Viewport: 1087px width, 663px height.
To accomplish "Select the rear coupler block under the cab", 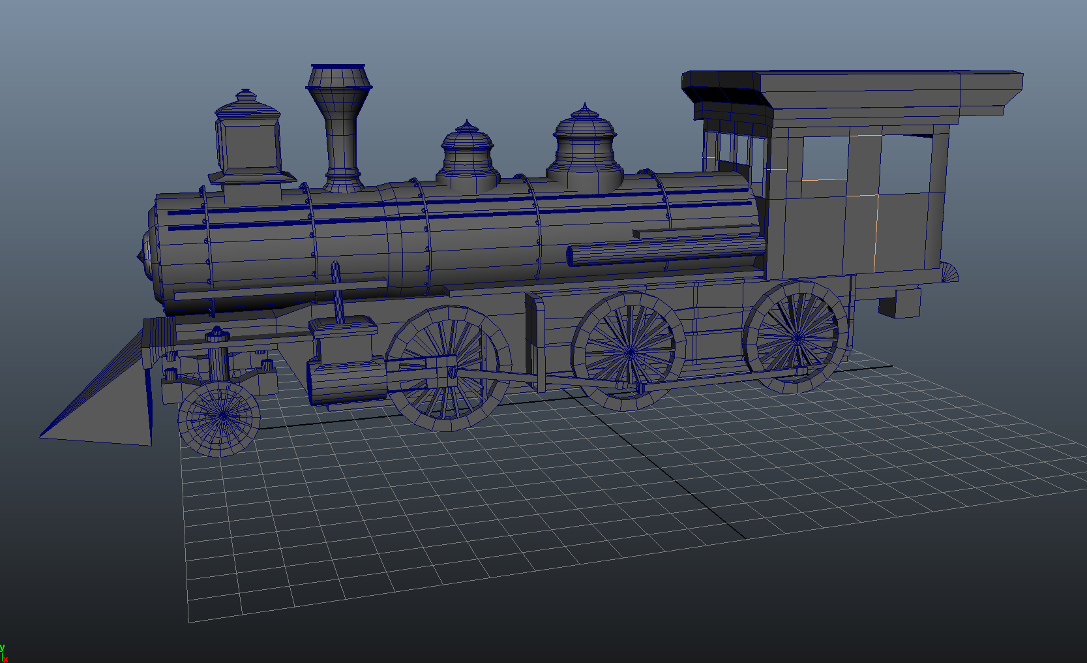I will [899, 303].
